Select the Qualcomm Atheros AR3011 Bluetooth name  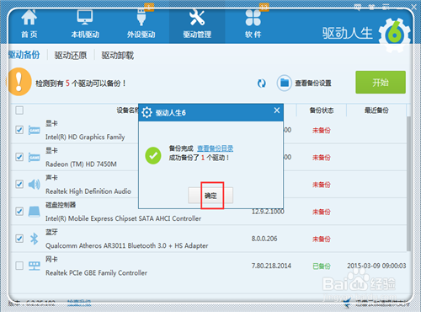click(127, 245)
